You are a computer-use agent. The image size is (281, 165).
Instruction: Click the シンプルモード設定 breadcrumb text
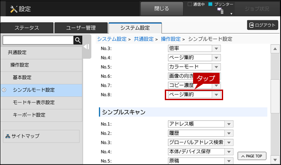point(210,39)
